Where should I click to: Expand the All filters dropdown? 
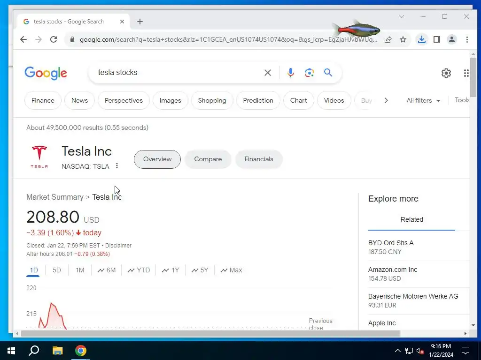[x=423, y=100]
